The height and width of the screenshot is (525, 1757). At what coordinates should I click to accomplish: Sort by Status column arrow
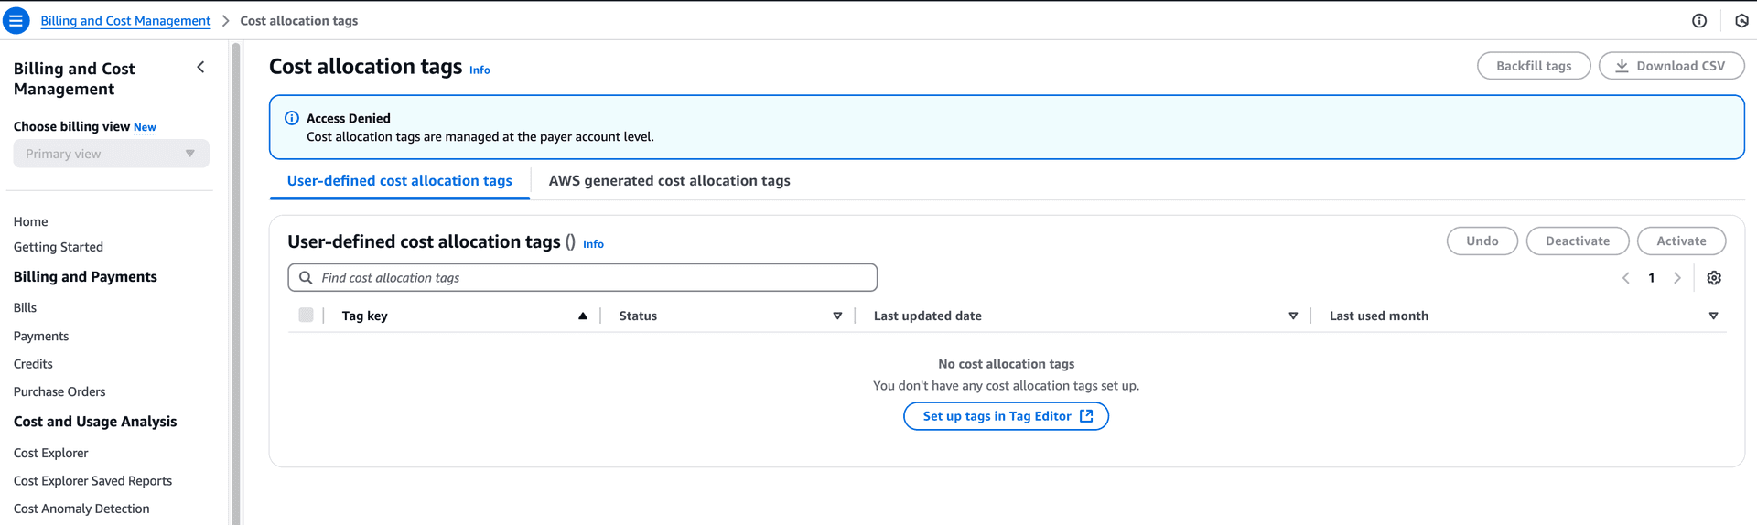pos(837,316)
